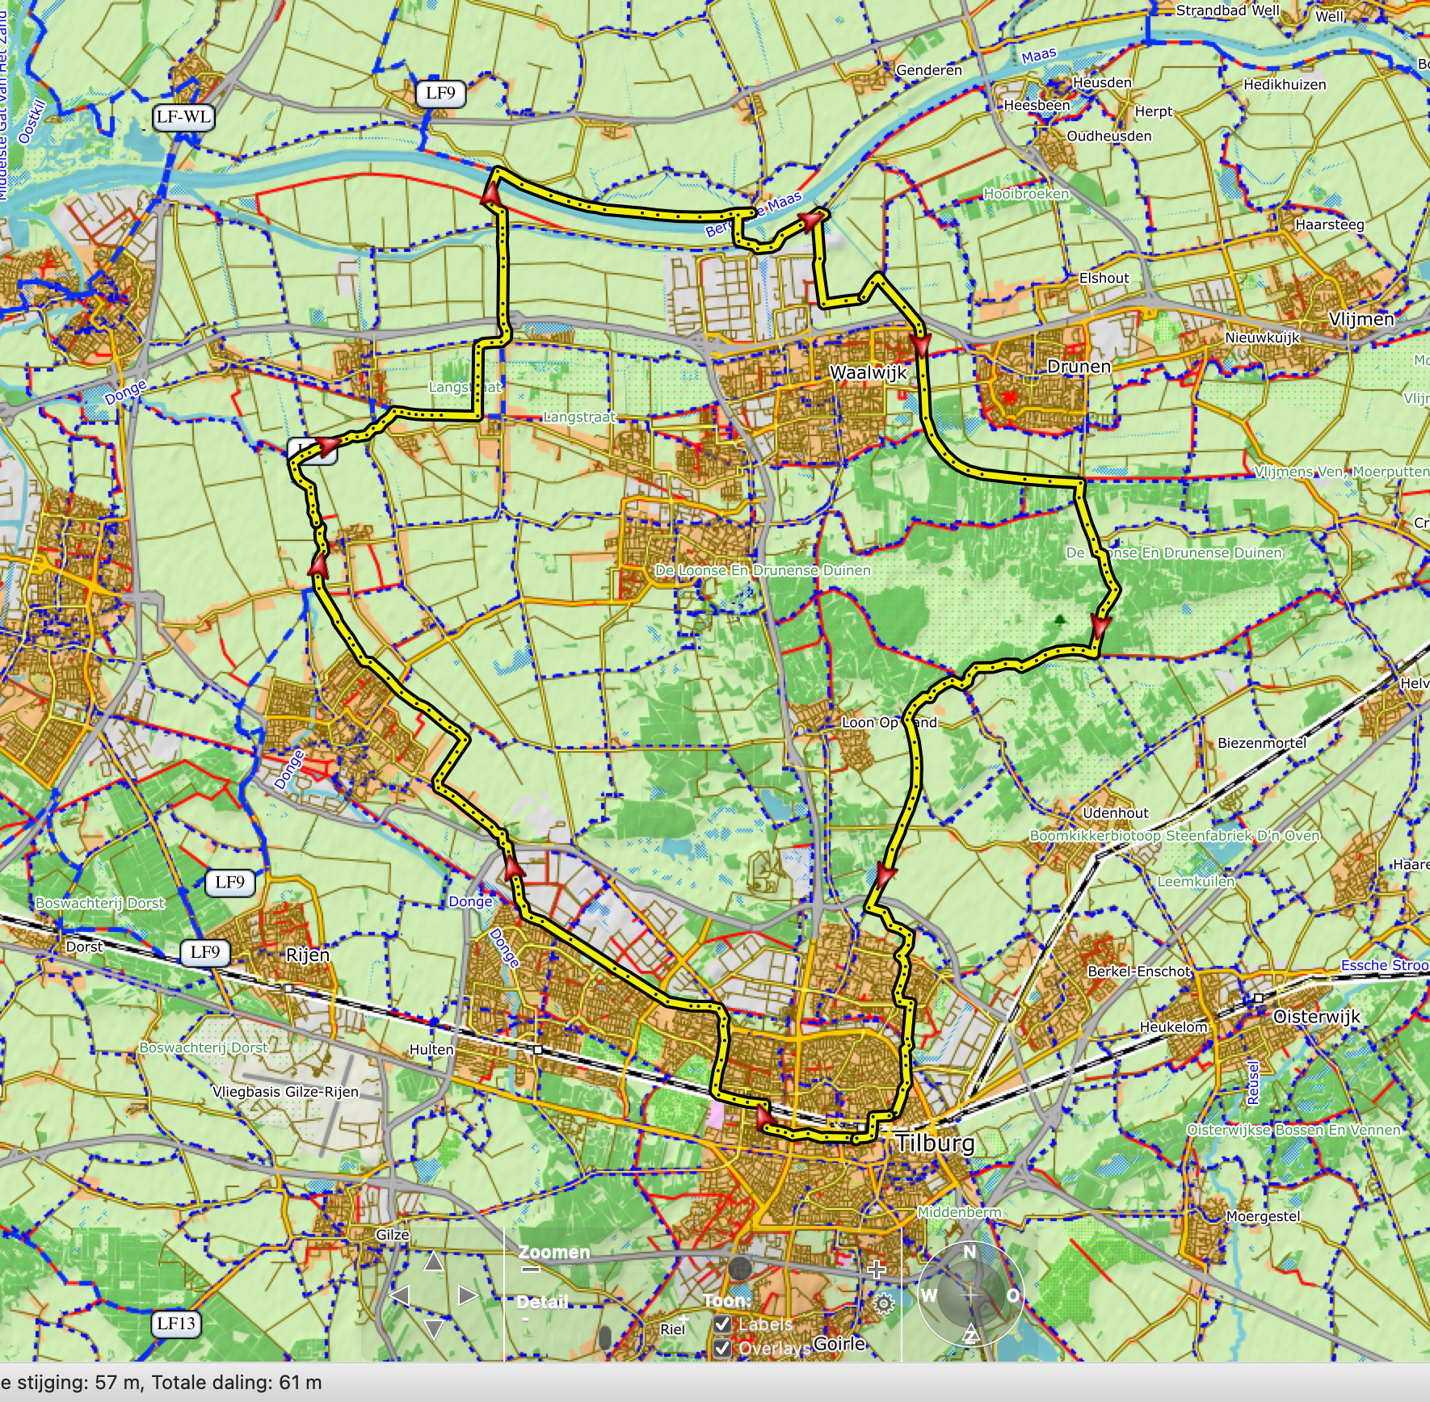Click the Zoomen slider knob
This screenshot has height=1402, width=1430.
pos(738,1269)
